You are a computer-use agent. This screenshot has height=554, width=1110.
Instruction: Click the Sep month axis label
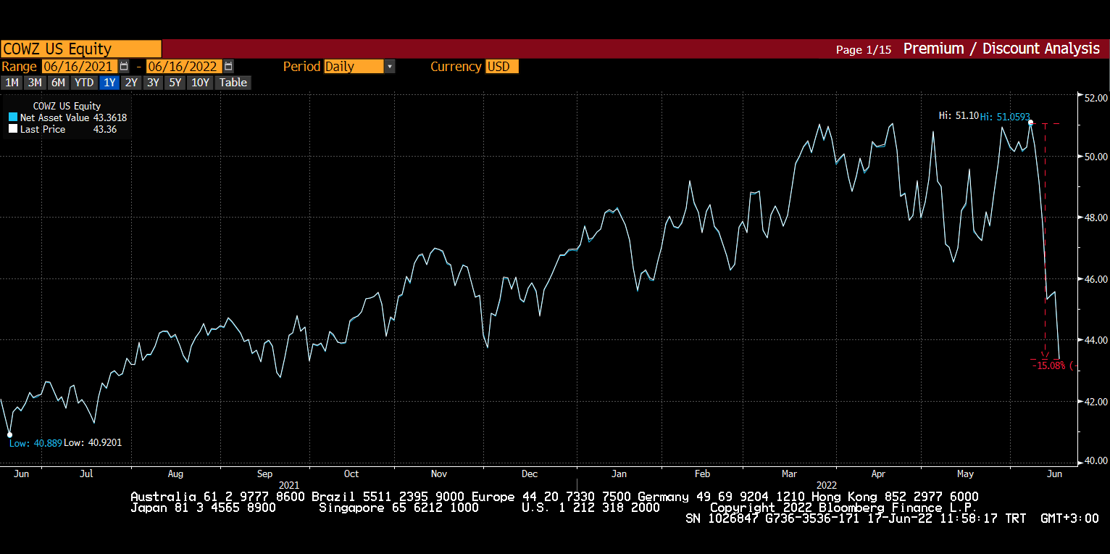tap(264, 474)
